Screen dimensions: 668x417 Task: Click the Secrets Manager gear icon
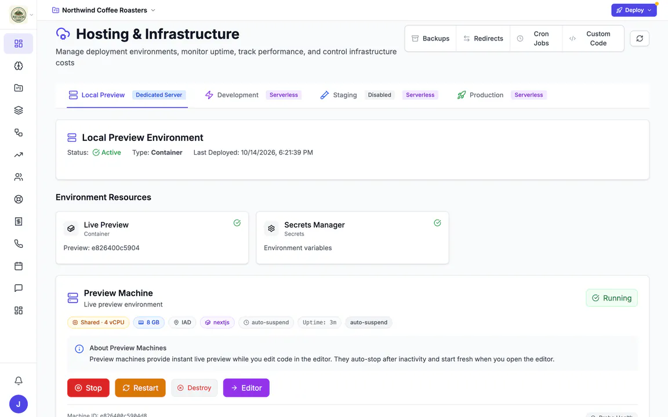pos(271,229)
